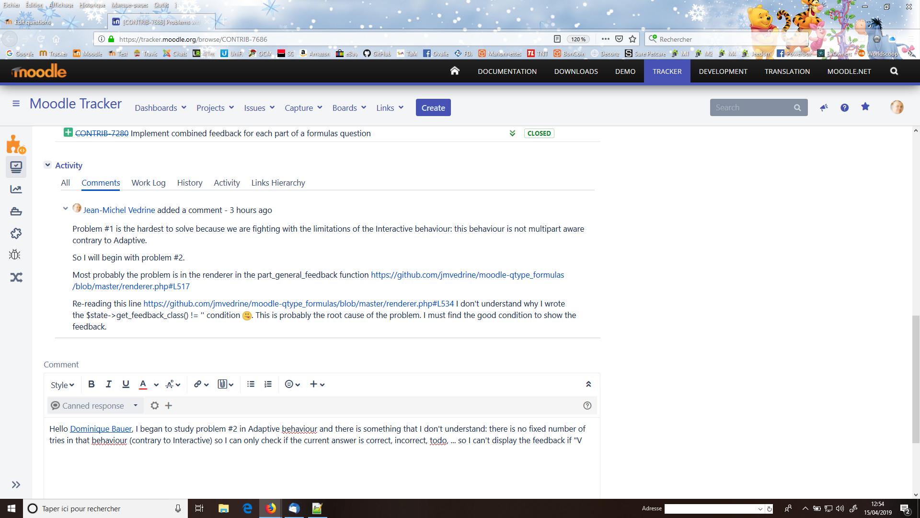The height and width of the screenshot is (518, 920).
Task: Open Windows Start menu
Action: pyautogui.click(x=11, y=508)
